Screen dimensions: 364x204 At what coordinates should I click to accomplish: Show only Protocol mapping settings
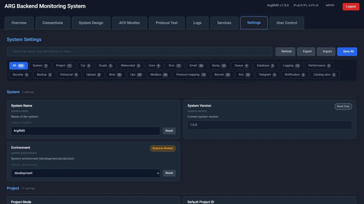191,75
